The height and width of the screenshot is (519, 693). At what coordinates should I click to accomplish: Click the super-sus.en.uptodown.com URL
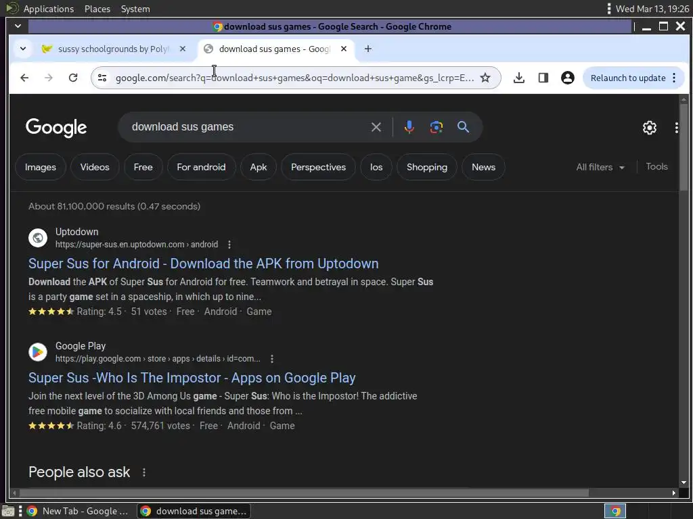point(137,245)
